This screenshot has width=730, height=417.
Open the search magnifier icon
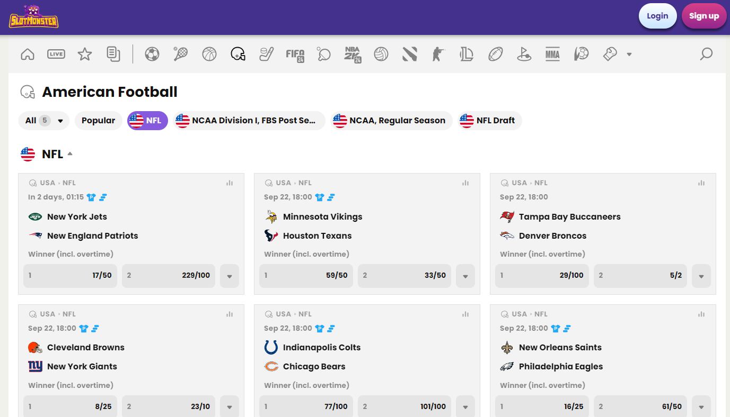[706, 54]
